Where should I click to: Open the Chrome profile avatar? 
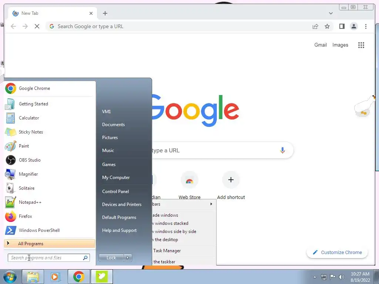pos(353,26)
